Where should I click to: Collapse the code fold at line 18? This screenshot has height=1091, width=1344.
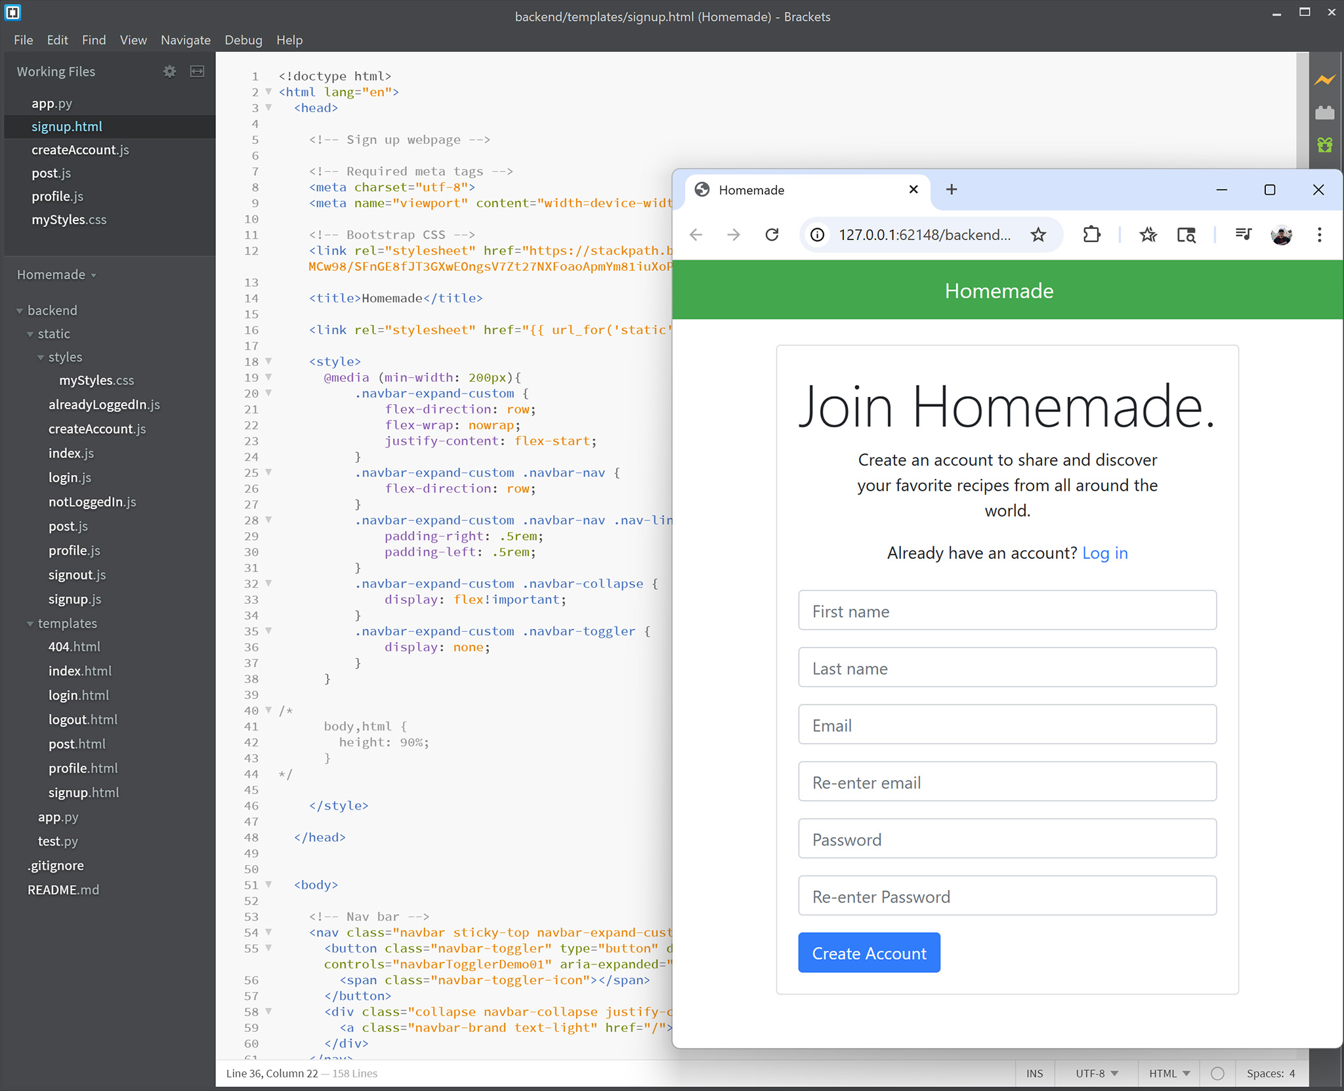point(268,361)
